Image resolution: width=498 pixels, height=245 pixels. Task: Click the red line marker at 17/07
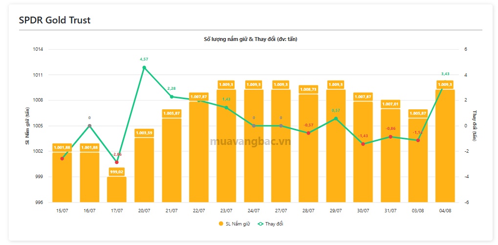[117, 162]
